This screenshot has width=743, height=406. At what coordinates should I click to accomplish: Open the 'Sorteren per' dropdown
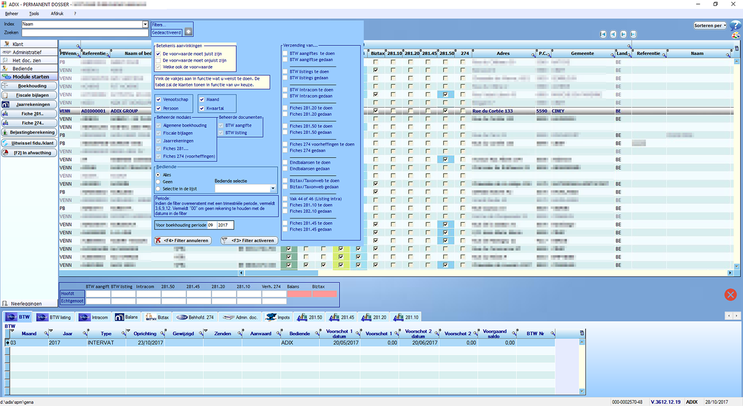click(710, 25)
